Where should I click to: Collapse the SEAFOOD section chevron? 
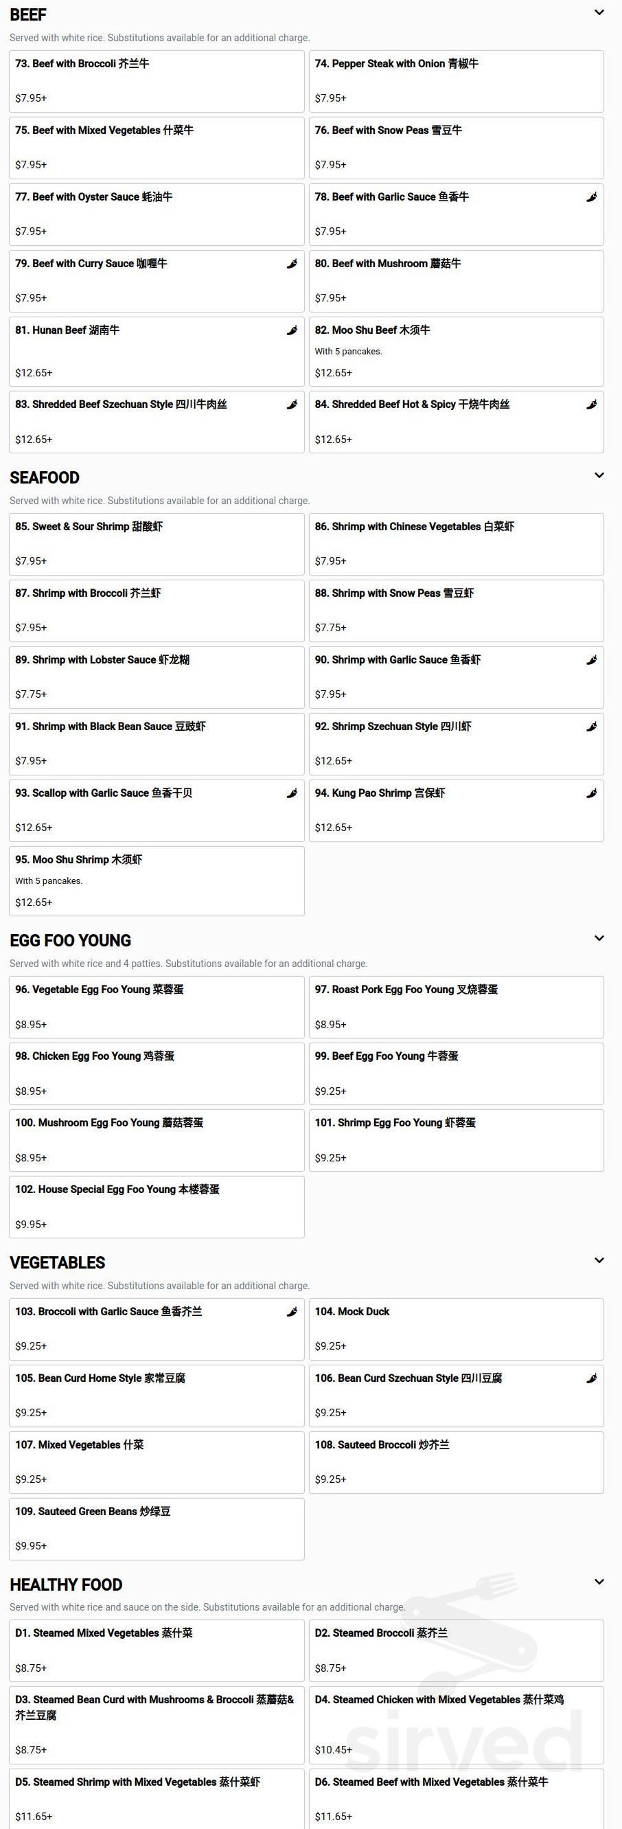[599, 476]
